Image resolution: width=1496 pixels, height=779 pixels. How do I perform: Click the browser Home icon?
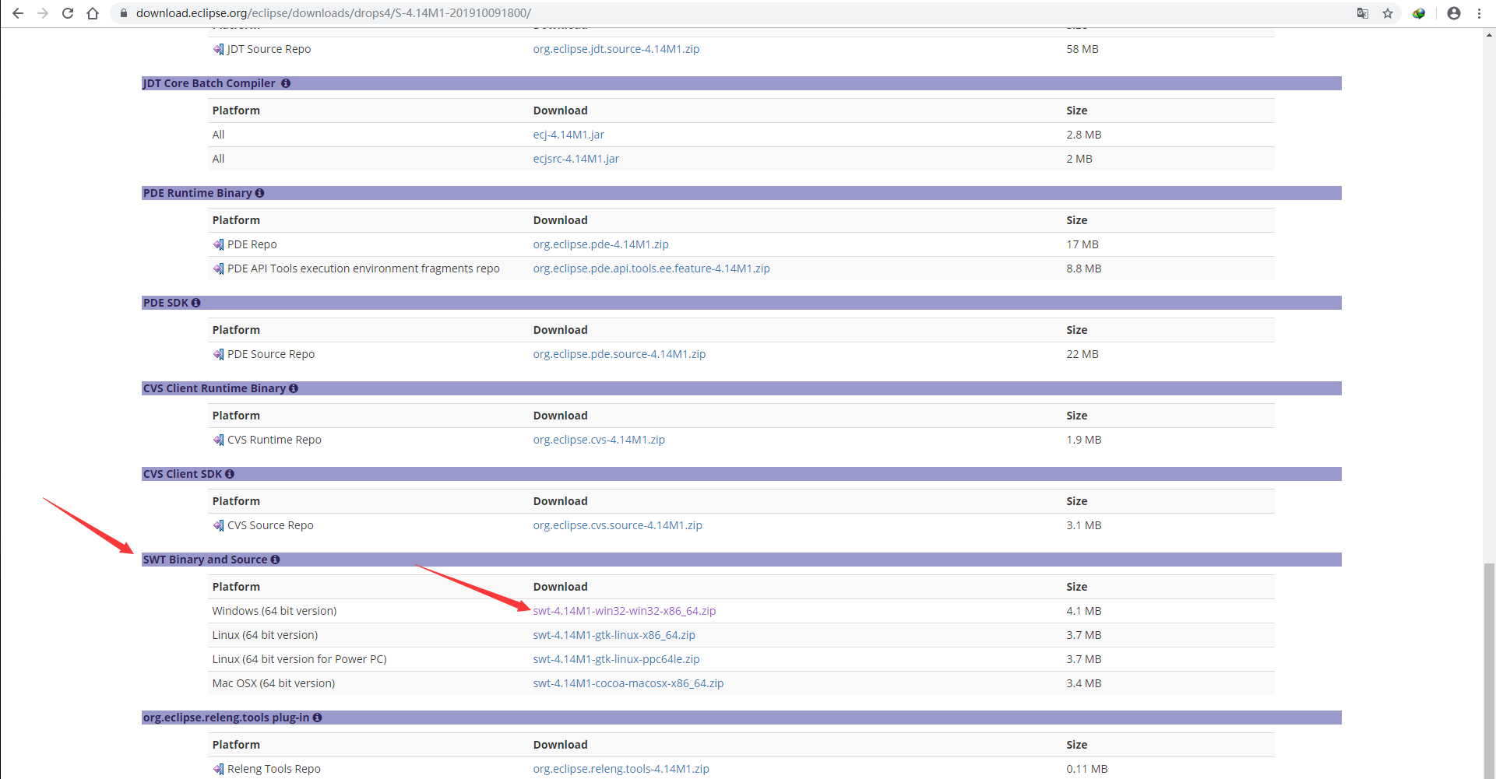93,13
